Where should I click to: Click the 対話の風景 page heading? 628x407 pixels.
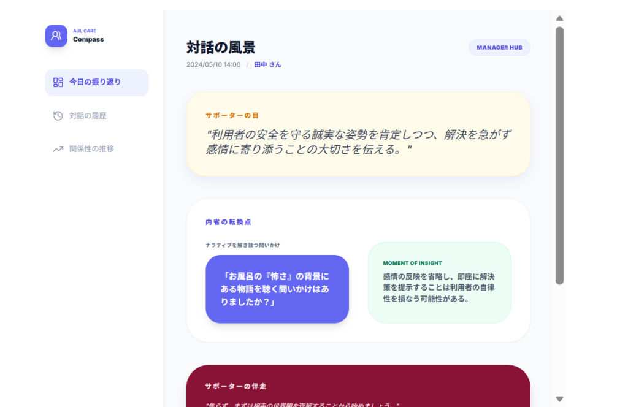point(221,47)
